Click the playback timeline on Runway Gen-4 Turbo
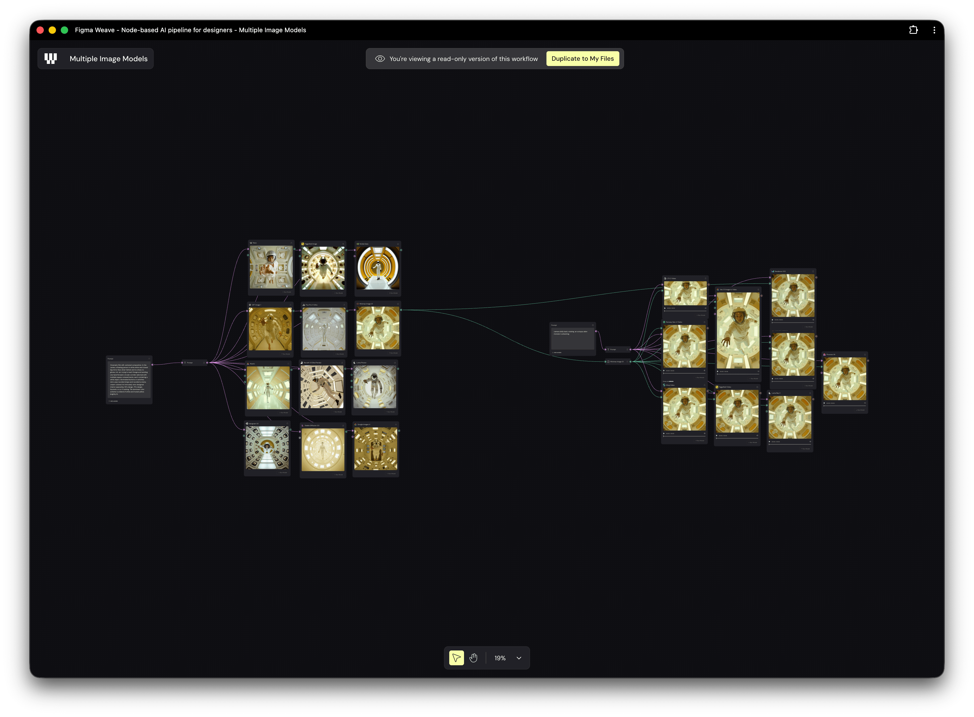 pyautogui.click(x=684, y=373)
